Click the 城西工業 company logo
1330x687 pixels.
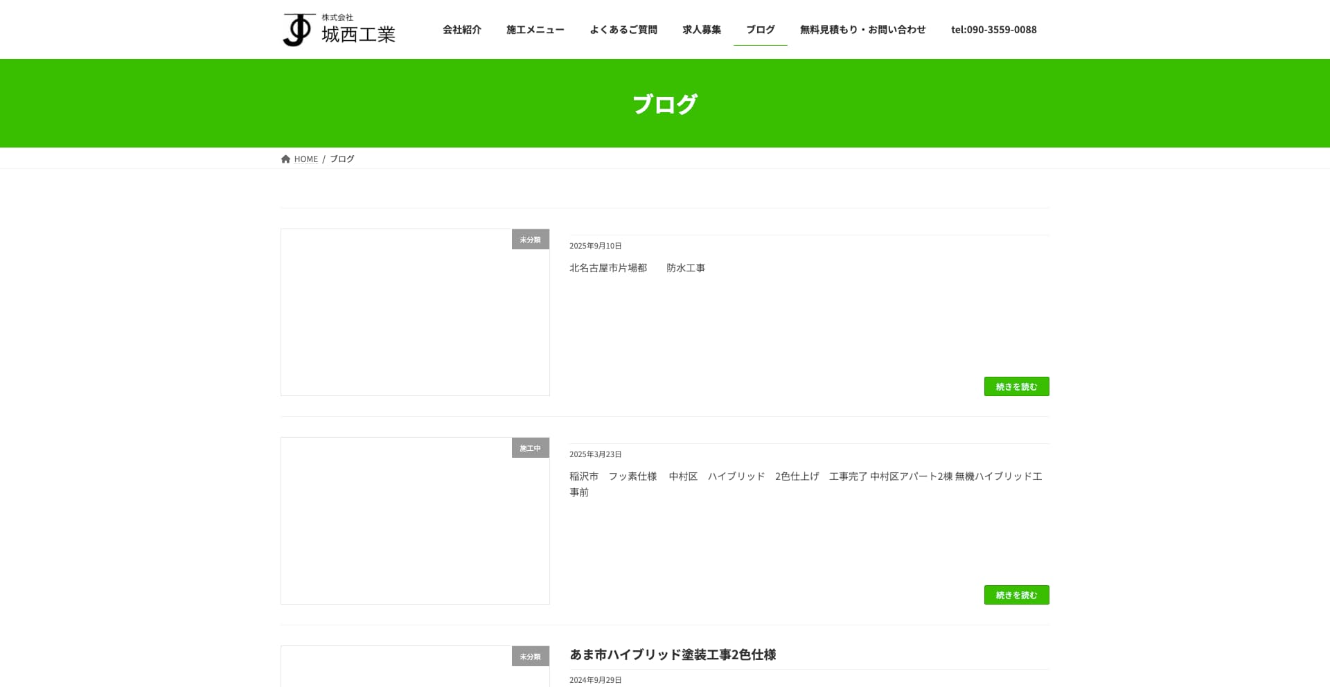pyautogui.click(x=339, y=30)
